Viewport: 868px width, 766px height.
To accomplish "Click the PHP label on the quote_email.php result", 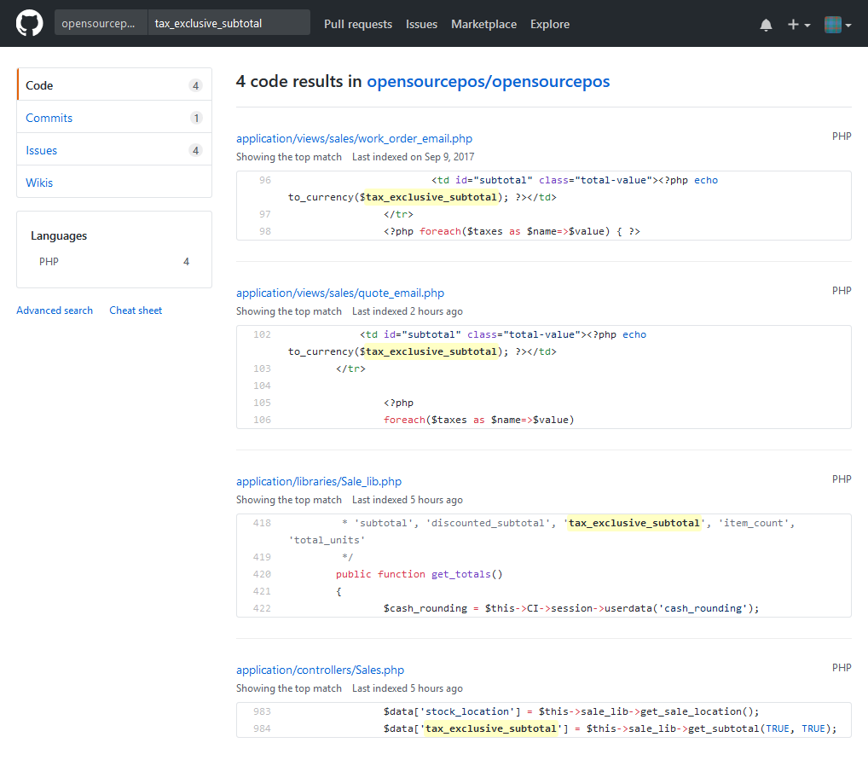I will [841, 290].
